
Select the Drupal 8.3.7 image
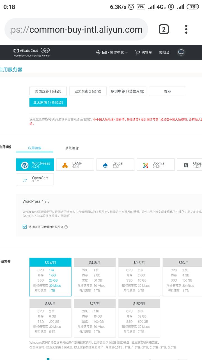(115, 165)
